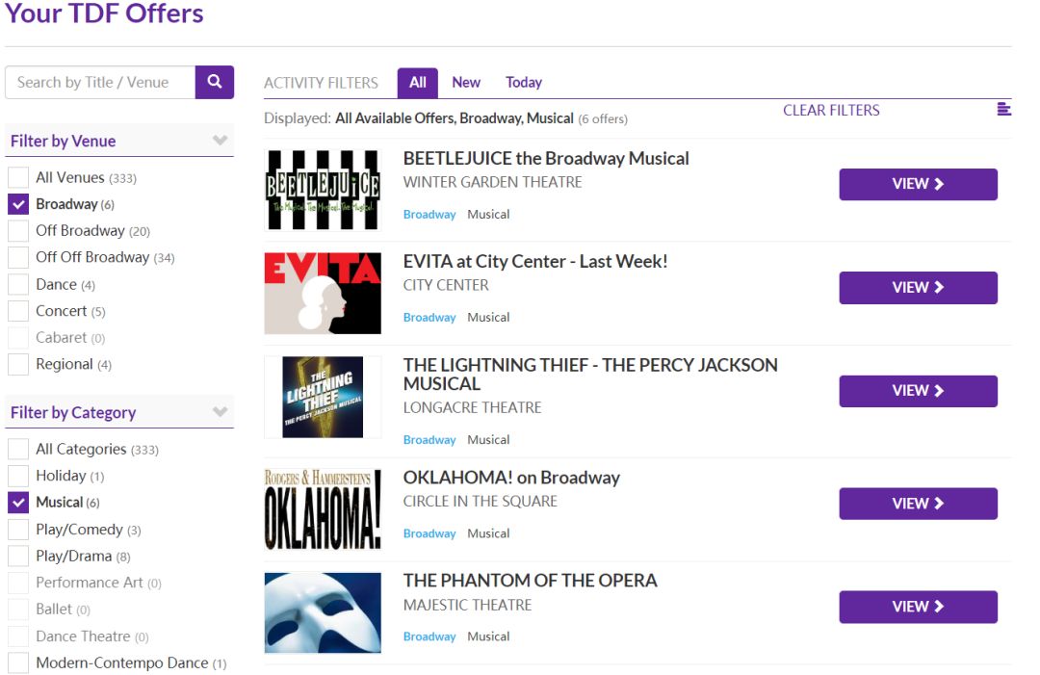
Task: Select the All activity filter tab
Action: [x=417, y=83]
